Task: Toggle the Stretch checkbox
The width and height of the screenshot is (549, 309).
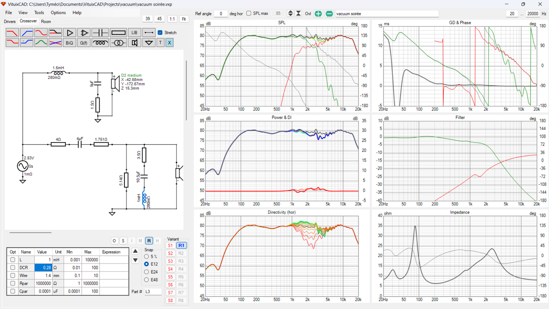Action: [x=160, y=33]
